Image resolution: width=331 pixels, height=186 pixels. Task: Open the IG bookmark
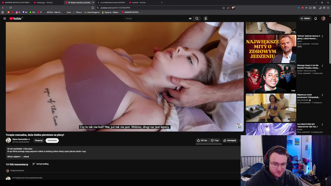point(18,12)
